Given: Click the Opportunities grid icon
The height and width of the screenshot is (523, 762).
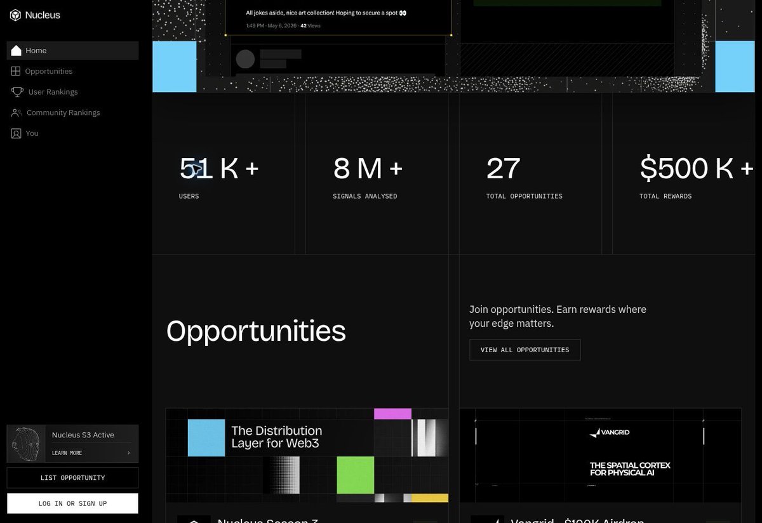Looking at the screenshot, I should [x=16, y=71].
